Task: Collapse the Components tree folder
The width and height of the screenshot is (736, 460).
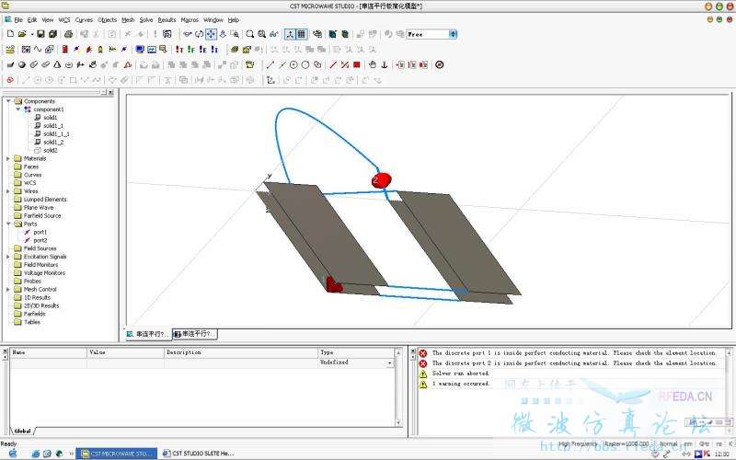Action: pos(8,101)
